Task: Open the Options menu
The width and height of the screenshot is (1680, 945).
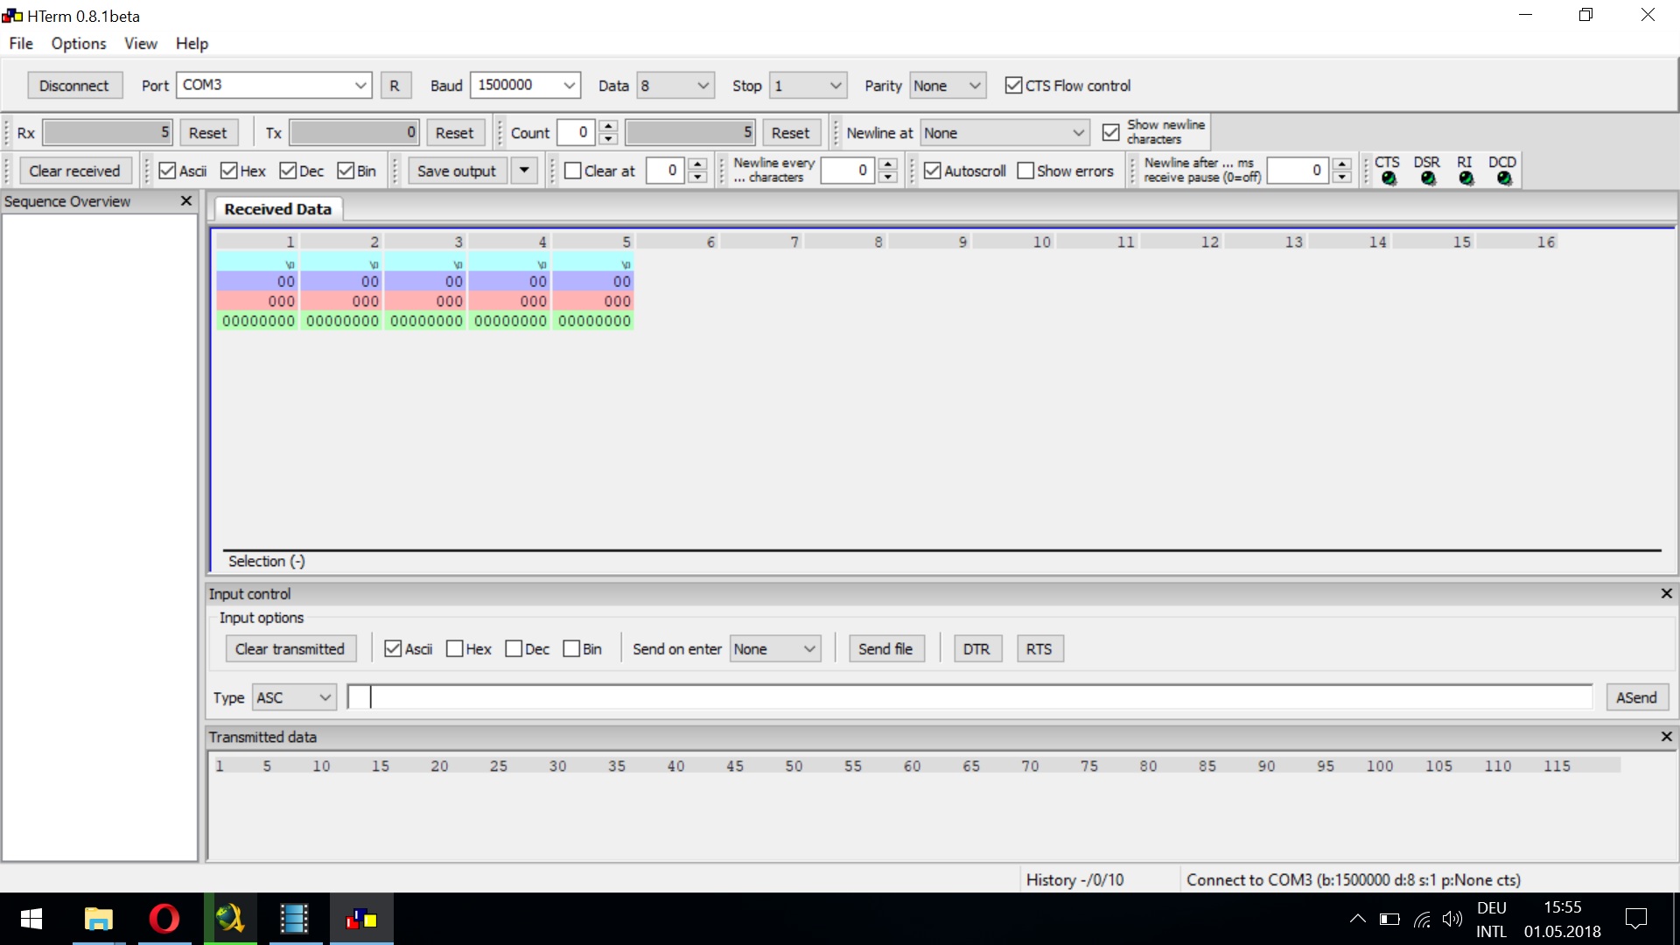Action: (78, 44)
